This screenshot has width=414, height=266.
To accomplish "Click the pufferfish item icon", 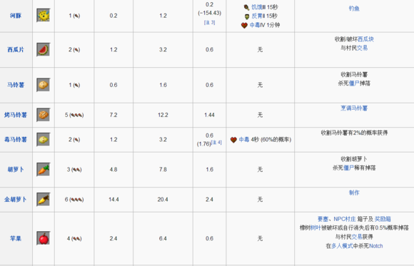I will click(x=44, y=16).
